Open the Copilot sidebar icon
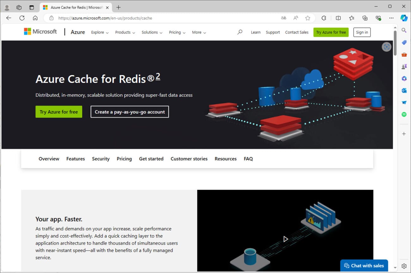This screenshot has width=411, height=273. point(404,18)
